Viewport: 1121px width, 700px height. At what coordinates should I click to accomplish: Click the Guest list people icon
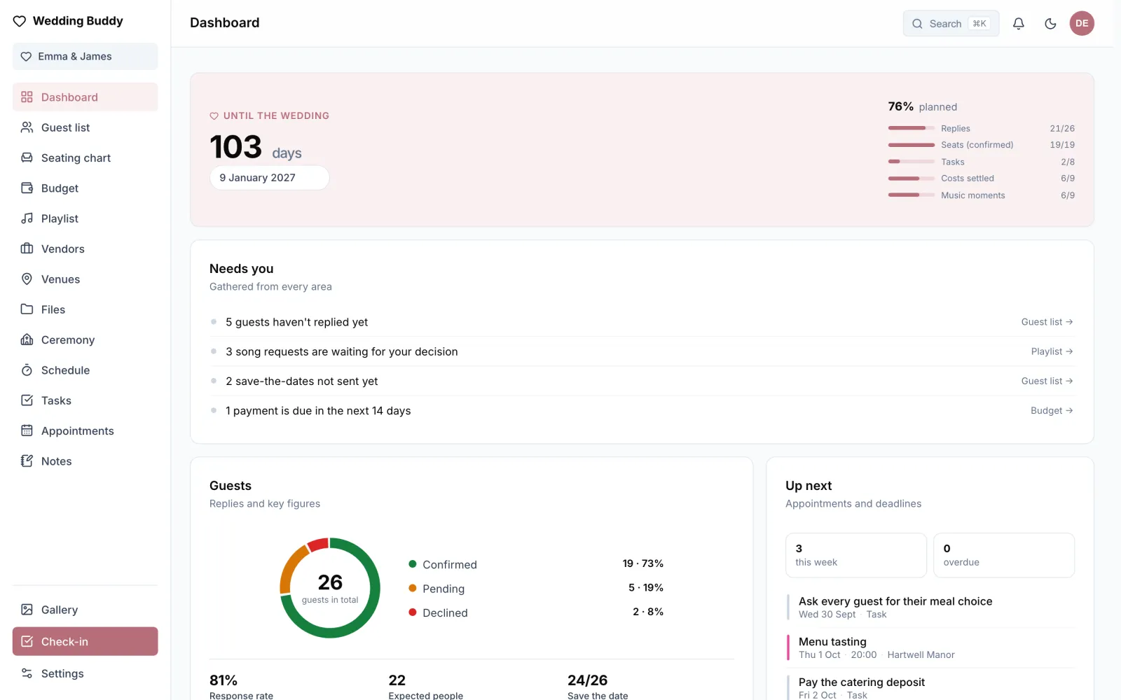27,127
